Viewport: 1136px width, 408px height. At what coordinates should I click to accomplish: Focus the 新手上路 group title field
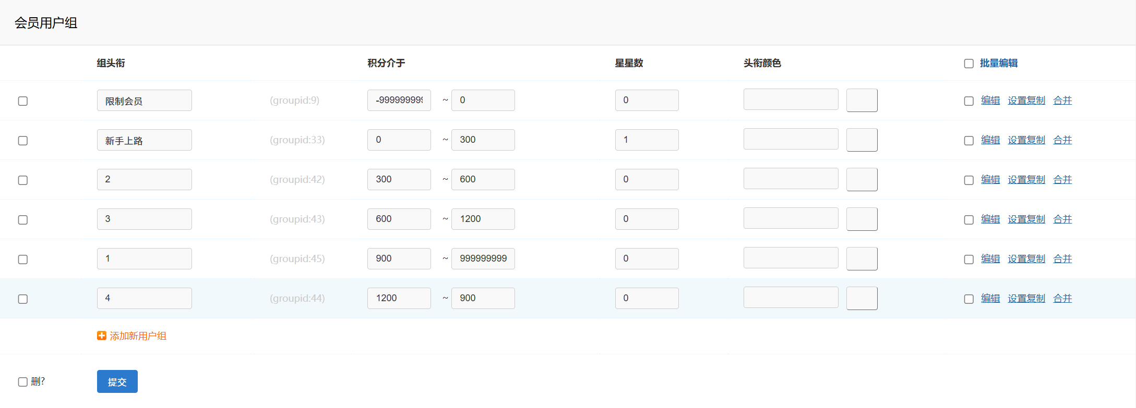[x=144, y=140]
